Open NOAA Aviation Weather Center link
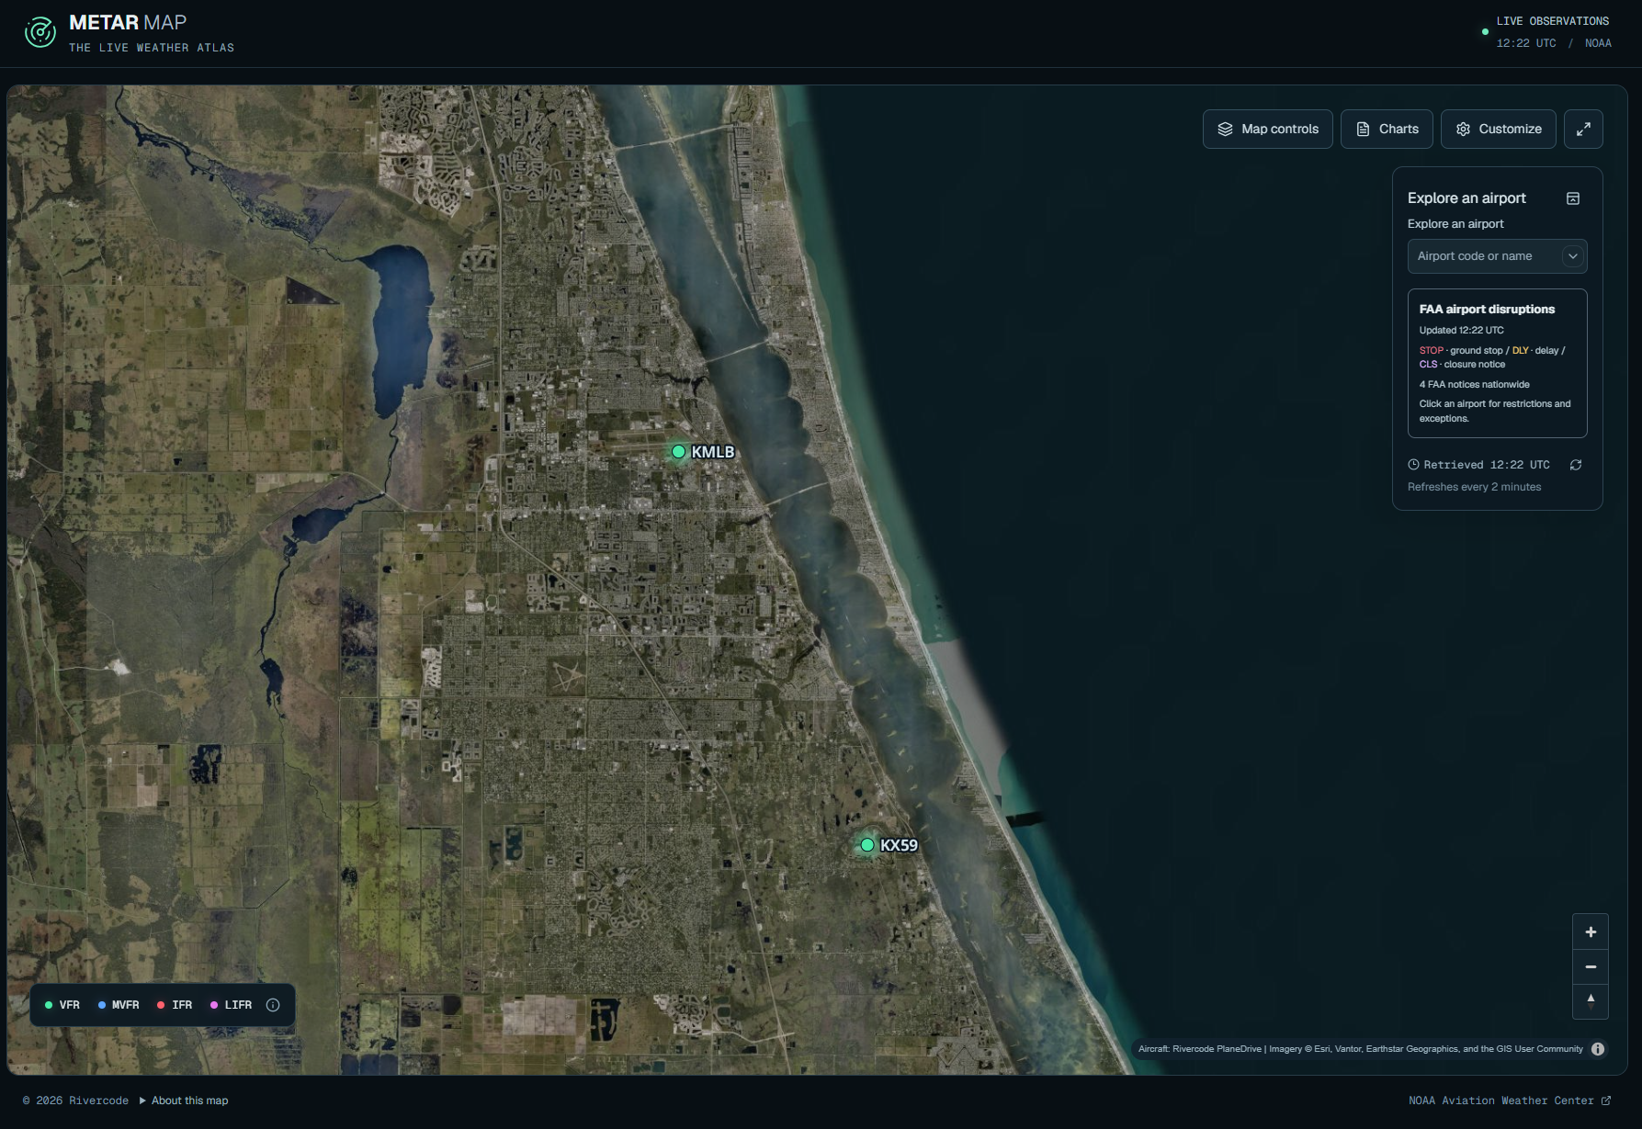 coord(1510,1101)
